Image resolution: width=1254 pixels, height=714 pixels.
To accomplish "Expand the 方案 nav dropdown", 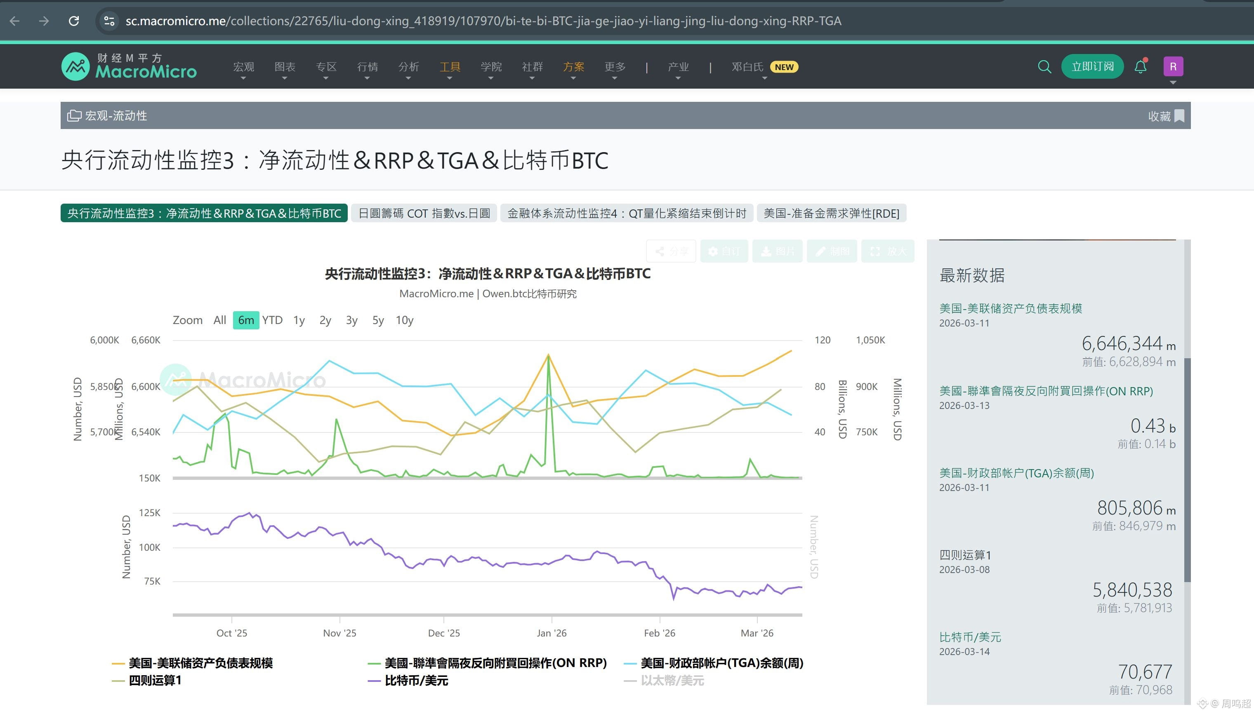I will pyautogui.click(x=573, y=67).
